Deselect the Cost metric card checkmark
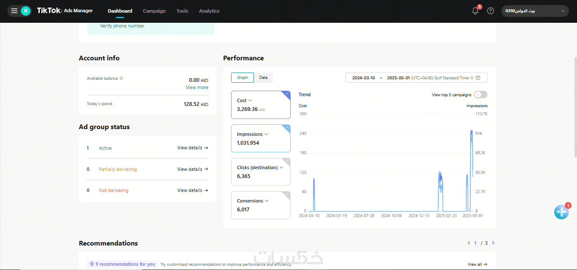Screen dimensions: 577x270 287,94
